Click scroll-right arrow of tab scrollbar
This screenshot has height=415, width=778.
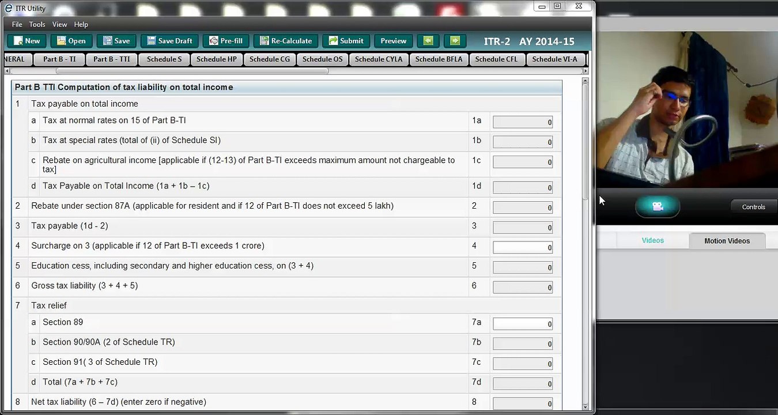click(x=586, y=71)
